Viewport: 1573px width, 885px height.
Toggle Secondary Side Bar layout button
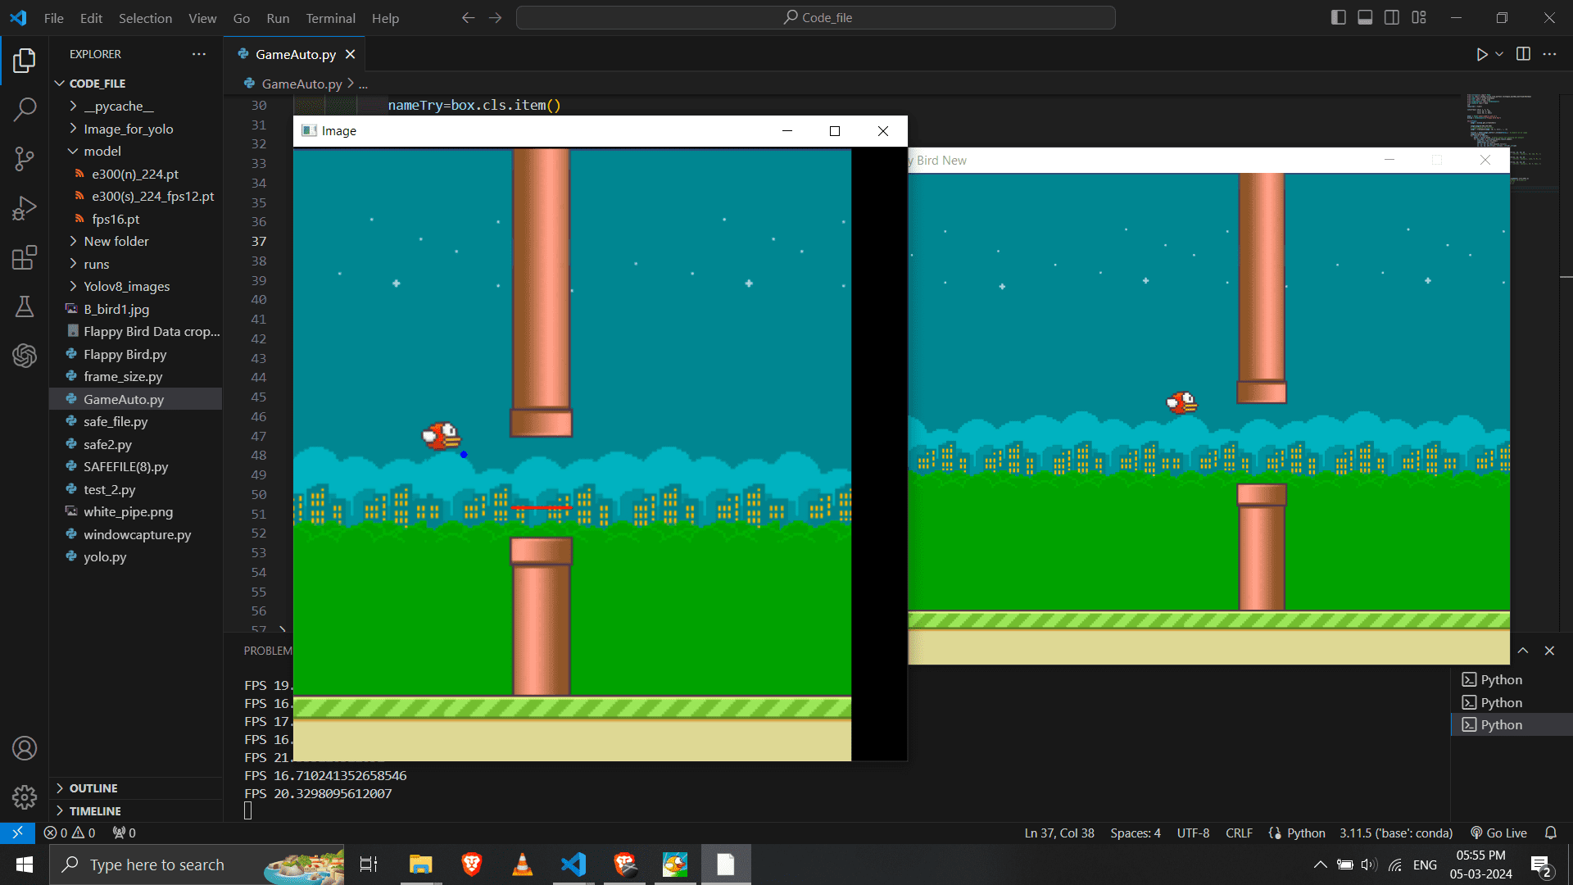tap(1392, 17)
